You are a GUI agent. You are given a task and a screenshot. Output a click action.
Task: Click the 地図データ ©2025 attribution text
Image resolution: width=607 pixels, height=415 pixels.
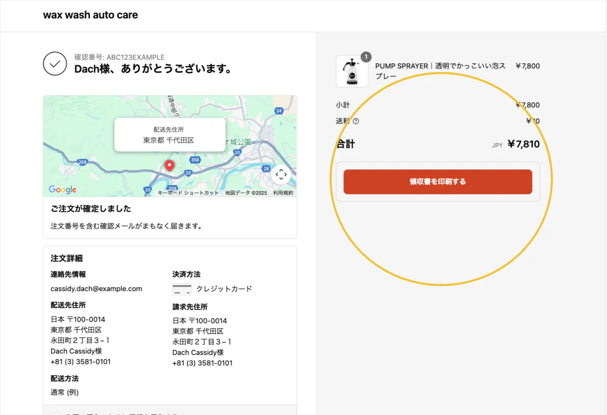(246, 193)
